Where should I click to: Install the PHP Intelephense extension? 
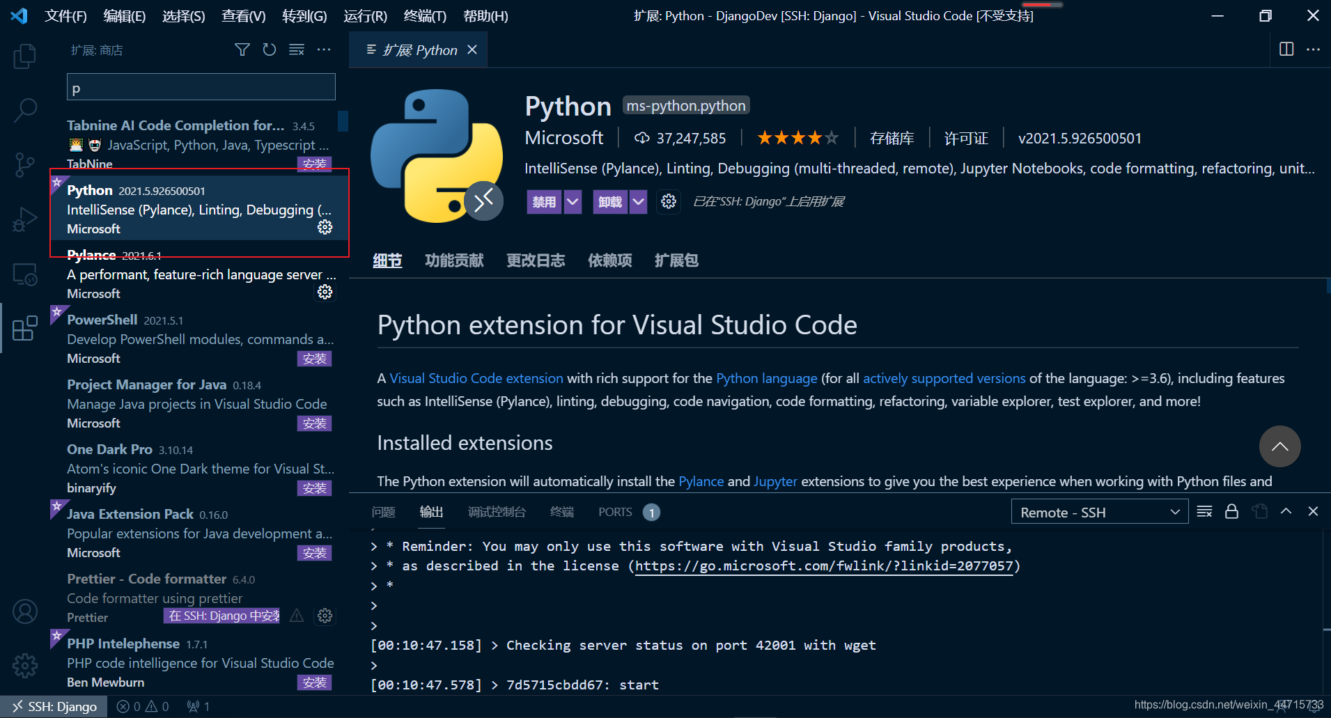[x=315, y=682]
